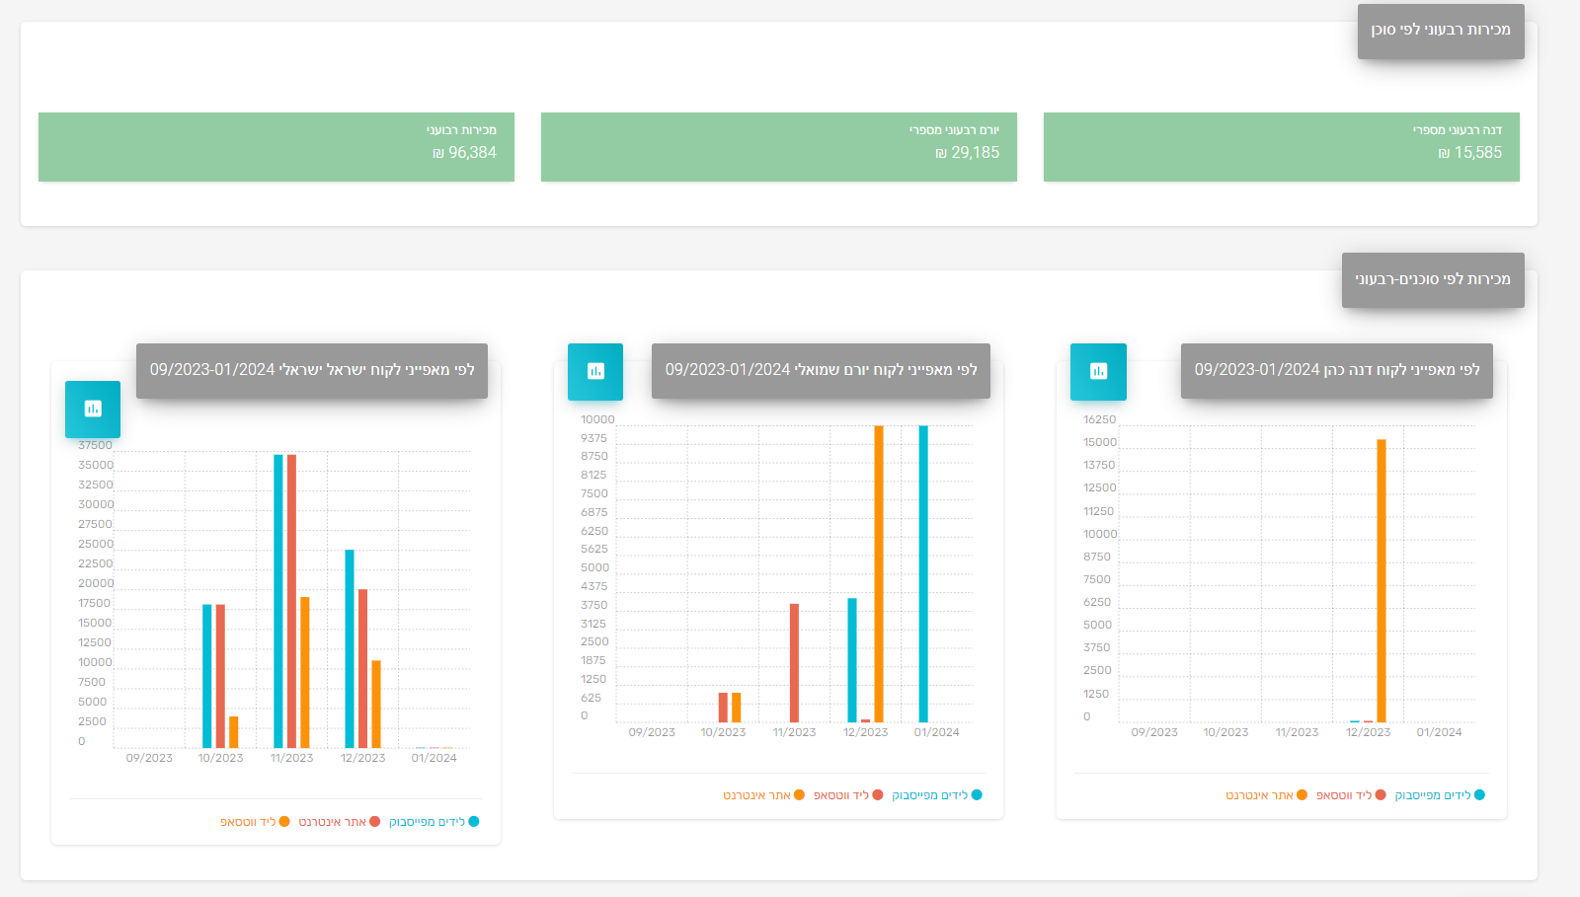Click the 4375 y-axis value
This screenshot has width=1580, height=897.
[x=594, y=586]
